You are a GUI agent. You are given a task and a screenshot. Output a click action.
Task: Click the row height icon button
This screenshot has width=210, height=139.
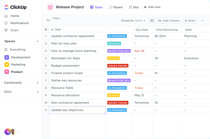[152, 20]
